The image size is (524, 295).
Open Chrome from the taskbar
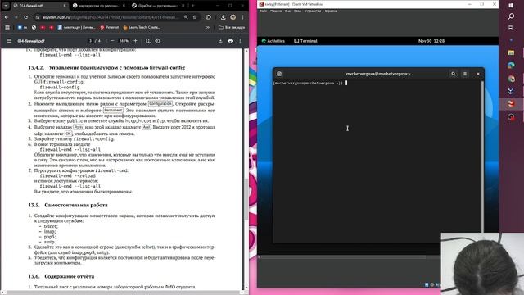tap(511, 79)
